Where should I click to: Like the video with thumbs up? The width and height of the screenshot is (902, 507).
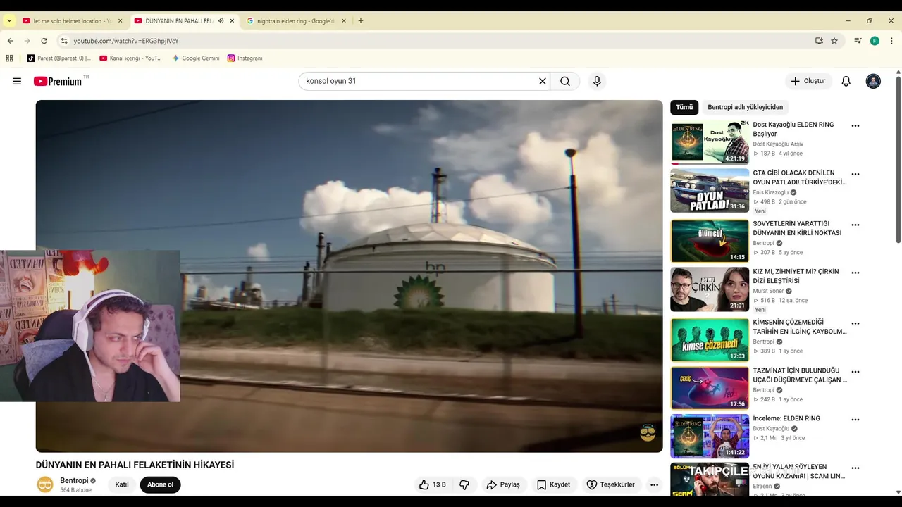(x=433, y=484)
